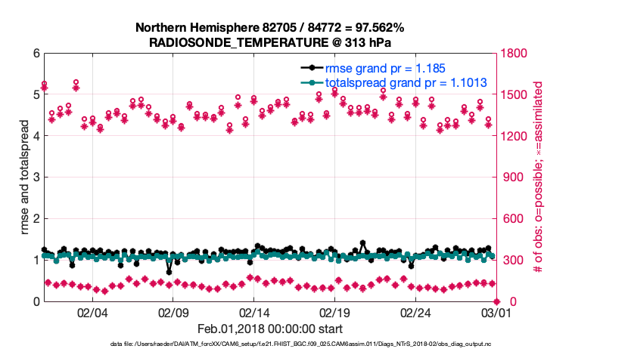The image size is (628, 355).
Task: Click the lowest black rmse dip before 02/09
Action: tap(169, 272)
